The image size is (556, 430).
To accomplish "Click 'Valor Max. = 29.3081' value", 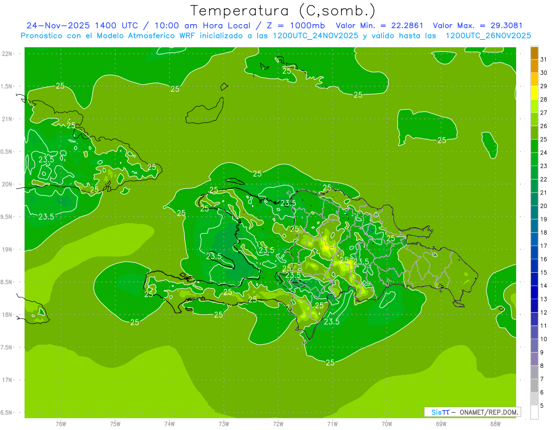I will [477, 26].
